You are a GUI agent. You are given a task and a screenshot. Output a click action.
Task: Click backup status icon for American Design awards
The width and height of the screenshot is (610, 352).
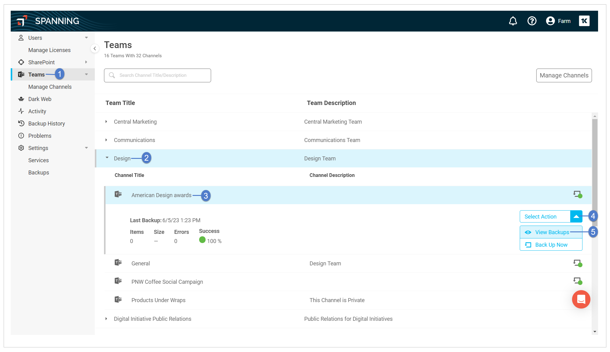578,194
